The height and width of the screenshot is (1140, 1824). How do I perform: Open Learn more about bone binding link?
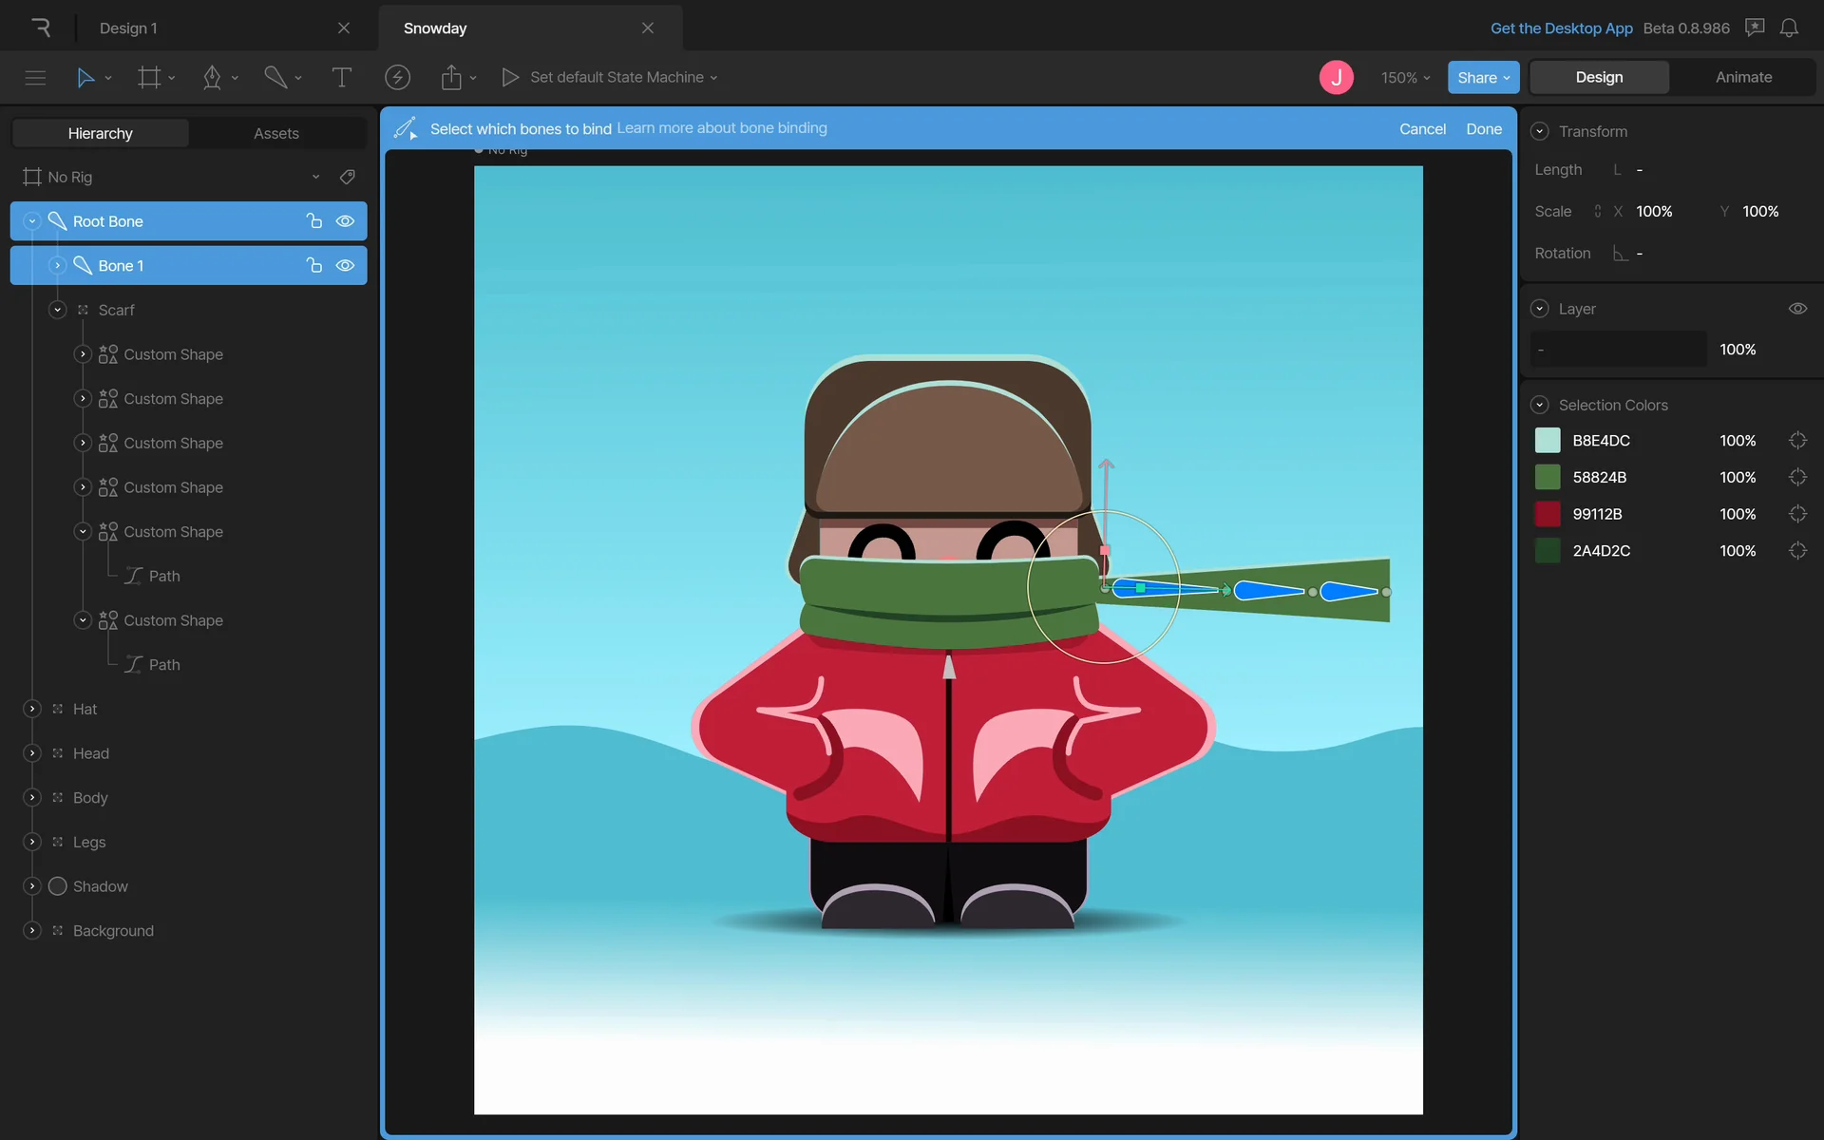pos(722,128)
